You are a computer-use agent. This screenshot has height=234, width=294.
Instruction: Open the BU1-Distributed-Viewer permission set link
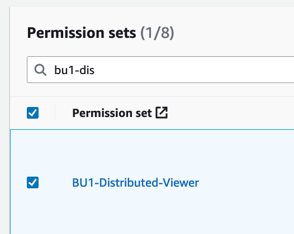[x=135, y=183]
